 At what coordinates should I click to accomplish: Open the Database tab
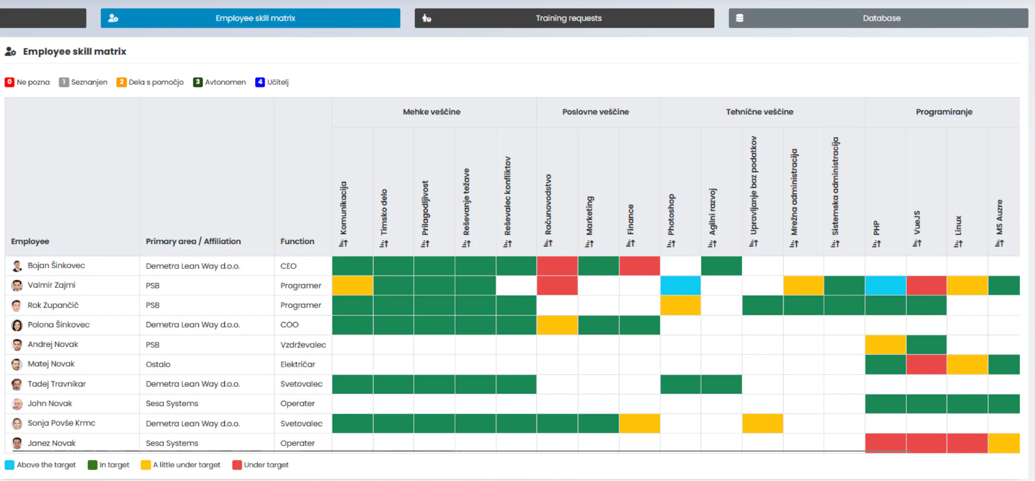tap(878, 18)
